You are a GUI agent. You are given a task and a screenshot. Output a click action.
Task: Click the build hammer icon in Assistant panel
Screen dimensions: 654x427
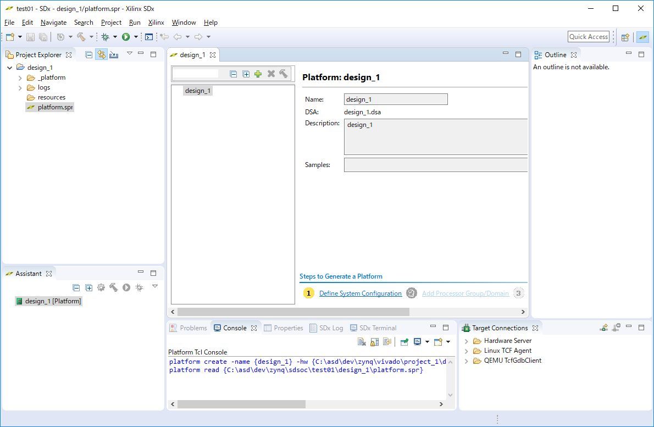tap(114, 287)
